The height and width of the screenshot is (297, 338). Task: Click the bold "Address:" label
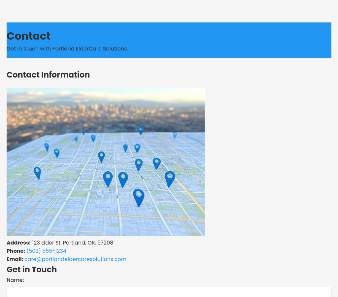click(x=18, y=243)
